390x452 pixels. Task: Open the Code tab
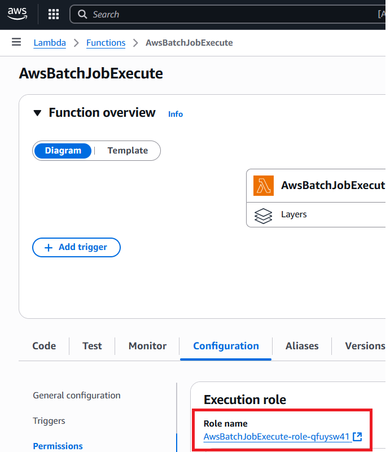(44, 346)
